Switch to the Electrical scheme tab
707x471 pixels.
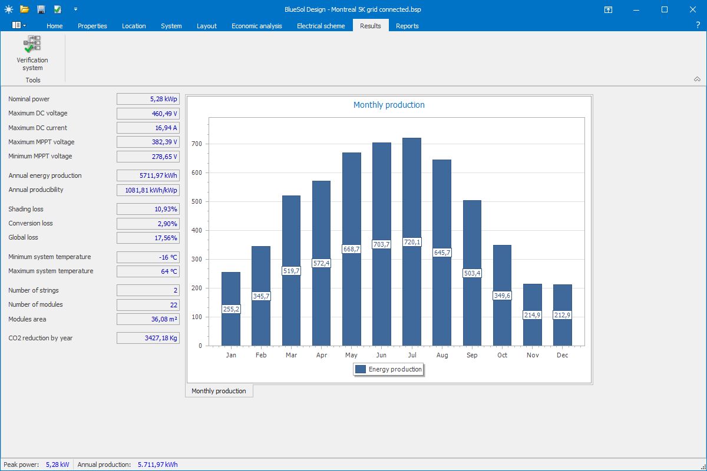click(321, 26)
